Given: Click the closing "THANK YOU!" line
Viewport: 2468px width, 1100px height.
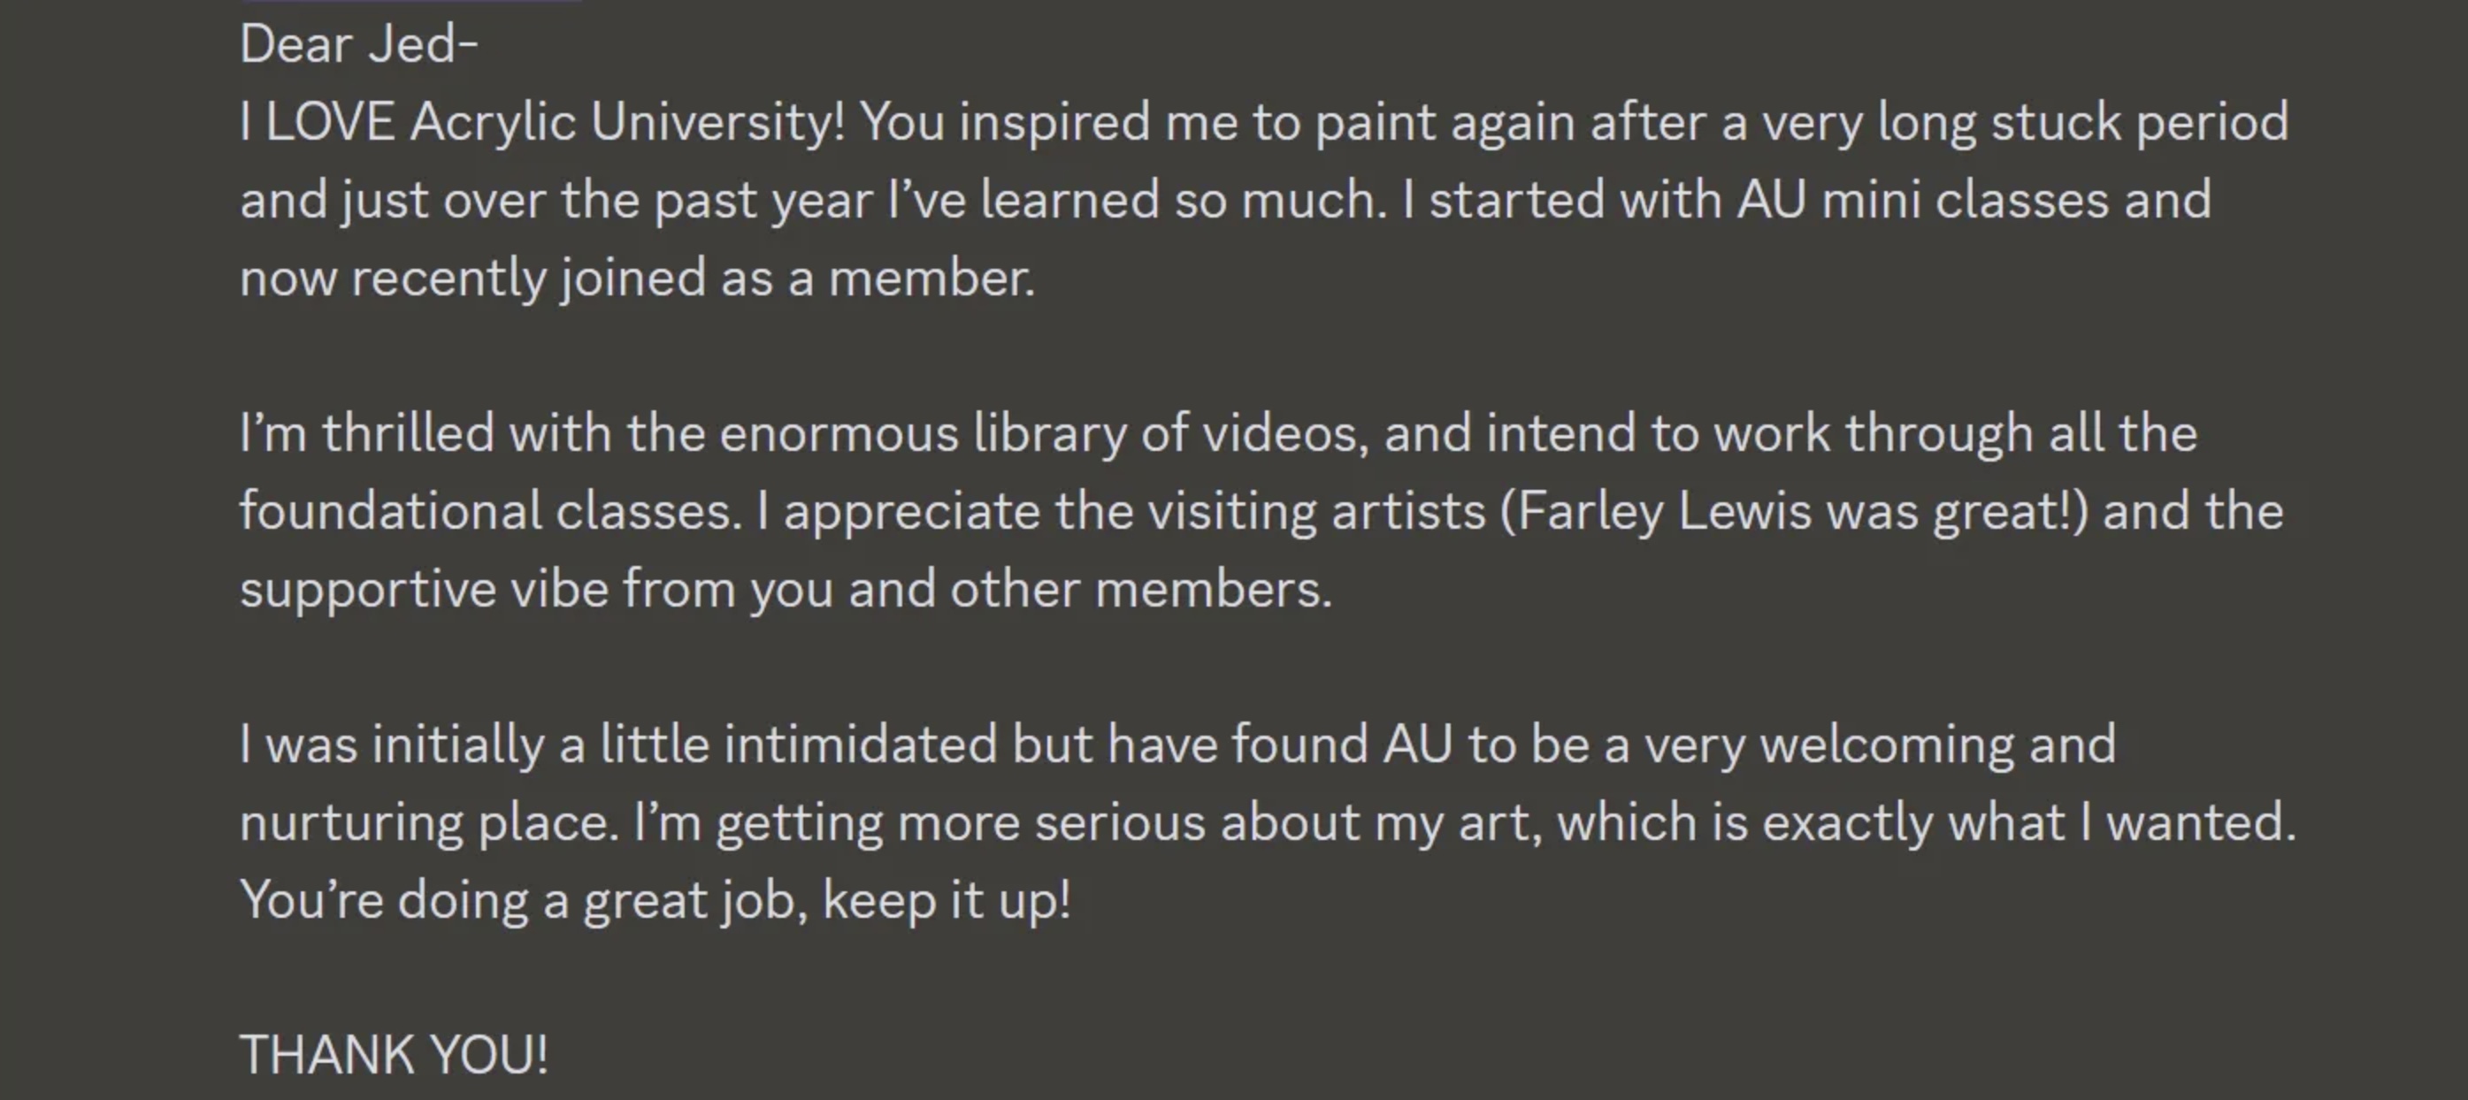Looking at the screenshot, I should 394,1055.
